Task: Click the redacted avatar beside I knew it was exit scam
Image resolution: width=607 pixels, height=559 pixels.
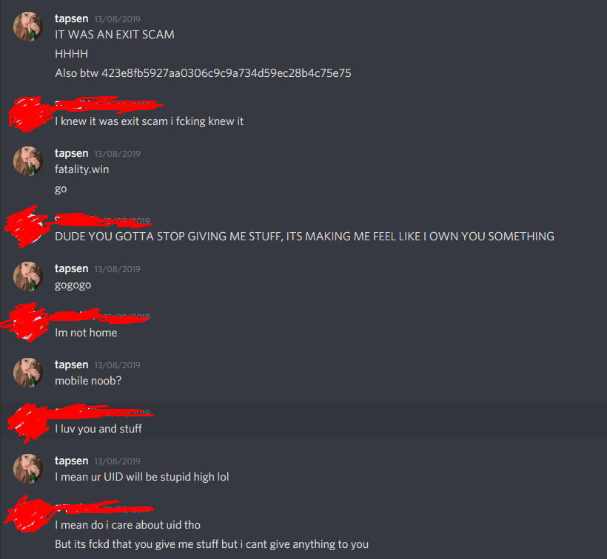Action: (x=28, y=113)
